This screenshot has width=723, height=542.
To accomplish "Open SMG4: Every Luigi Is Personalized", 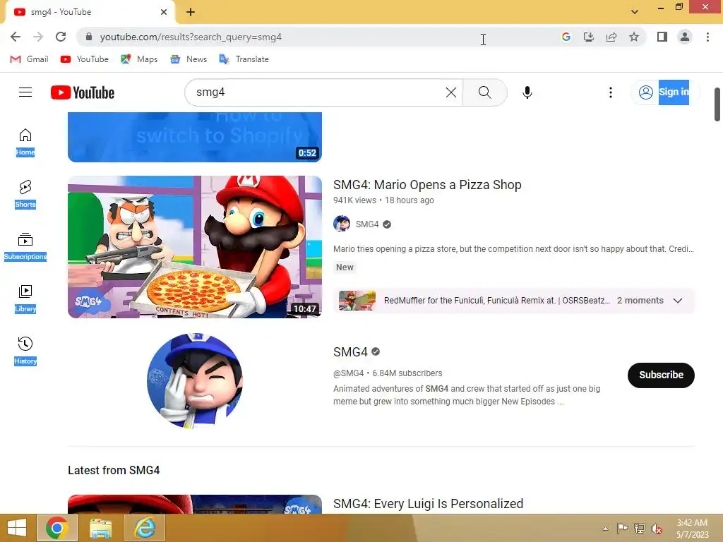I will pos(428,504).
